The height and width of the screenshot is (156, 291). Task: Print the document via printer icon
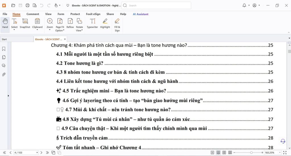coord(28,5)
